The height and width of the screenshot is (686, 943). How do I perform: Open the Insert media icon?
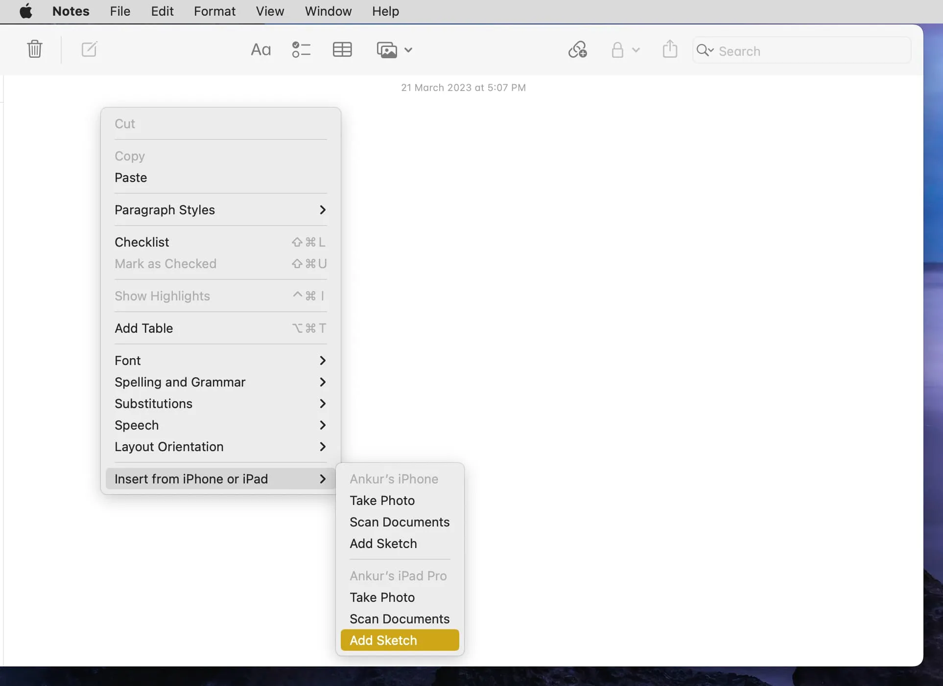pos(393,49)
